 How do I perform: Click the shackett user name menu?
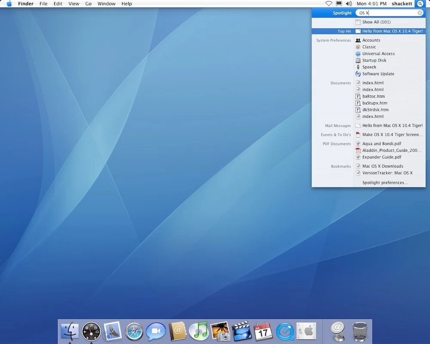[402, 3]
